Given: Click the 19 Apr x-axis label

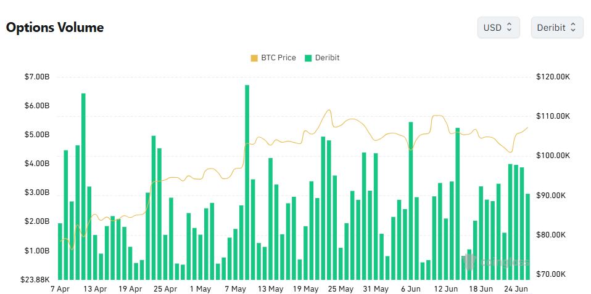Looking at the screenshot, I should pyautogui.click(x=130, y=289).
